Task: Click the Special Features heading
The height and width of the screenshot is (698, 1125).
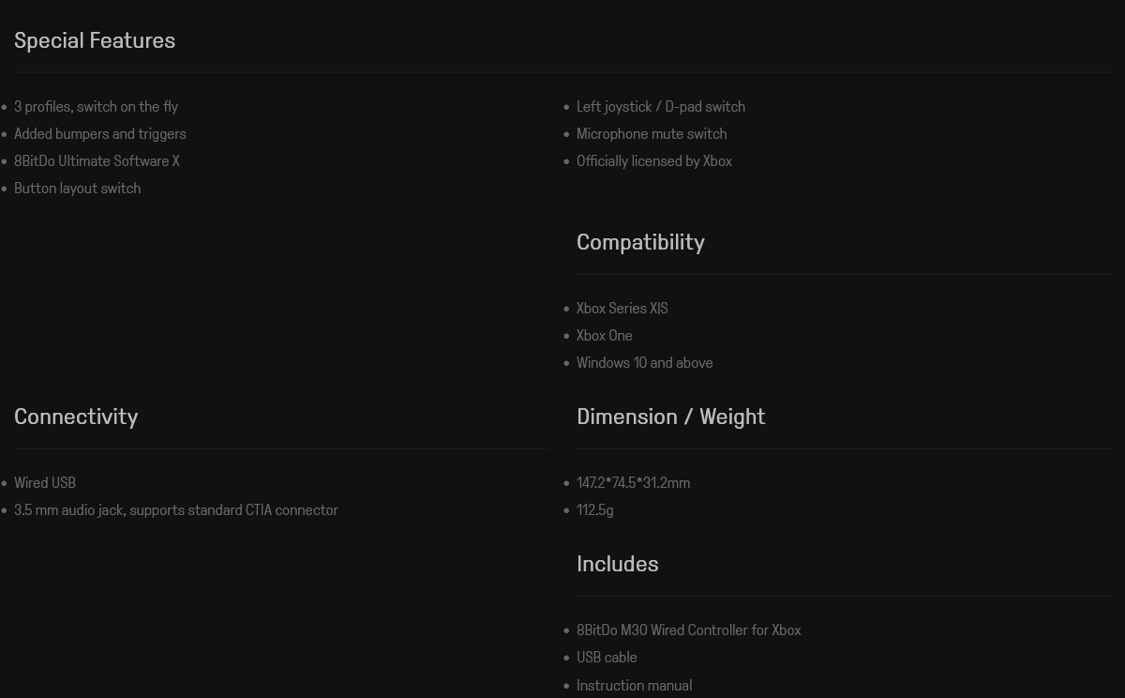Action: [95, 40]
